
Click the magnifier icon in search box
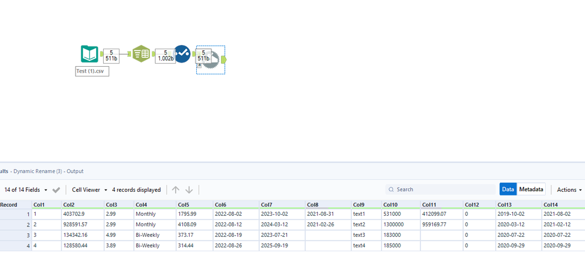(x=391, y=190)
